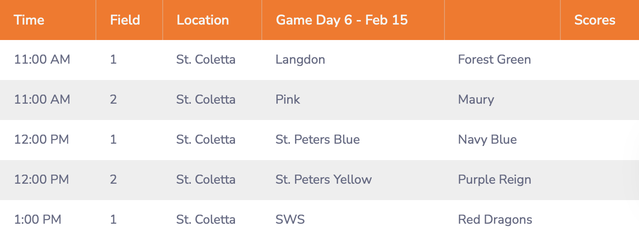Select the Langdon team name
Image resolution: width=639 pixels, height=241 pixels.
tap(300, 60)
